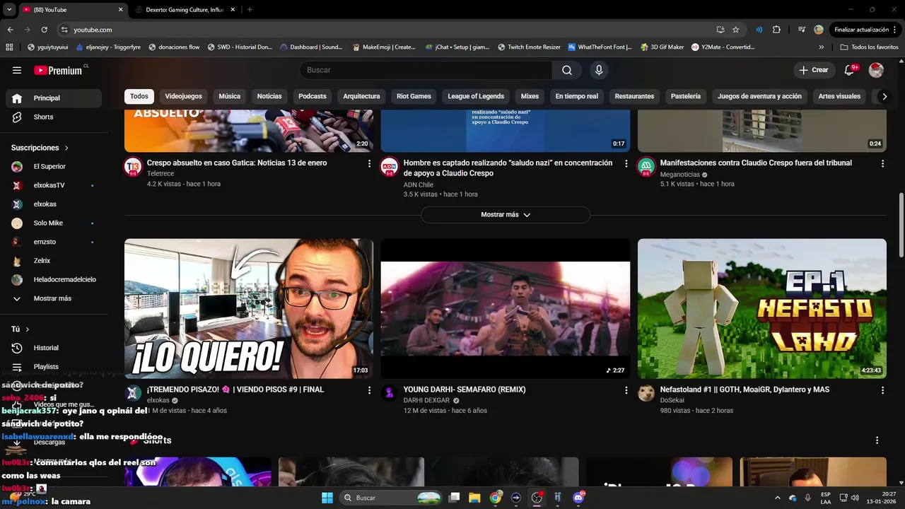Image resolution: width=905 pixels, height=509 pixels.
Task: Open ADN Chile channel avatar
Action: tap(390, 167)
